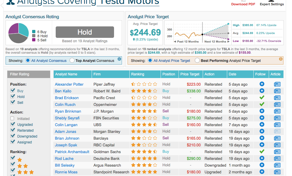Click the Download PDF link

click(243, 4)
